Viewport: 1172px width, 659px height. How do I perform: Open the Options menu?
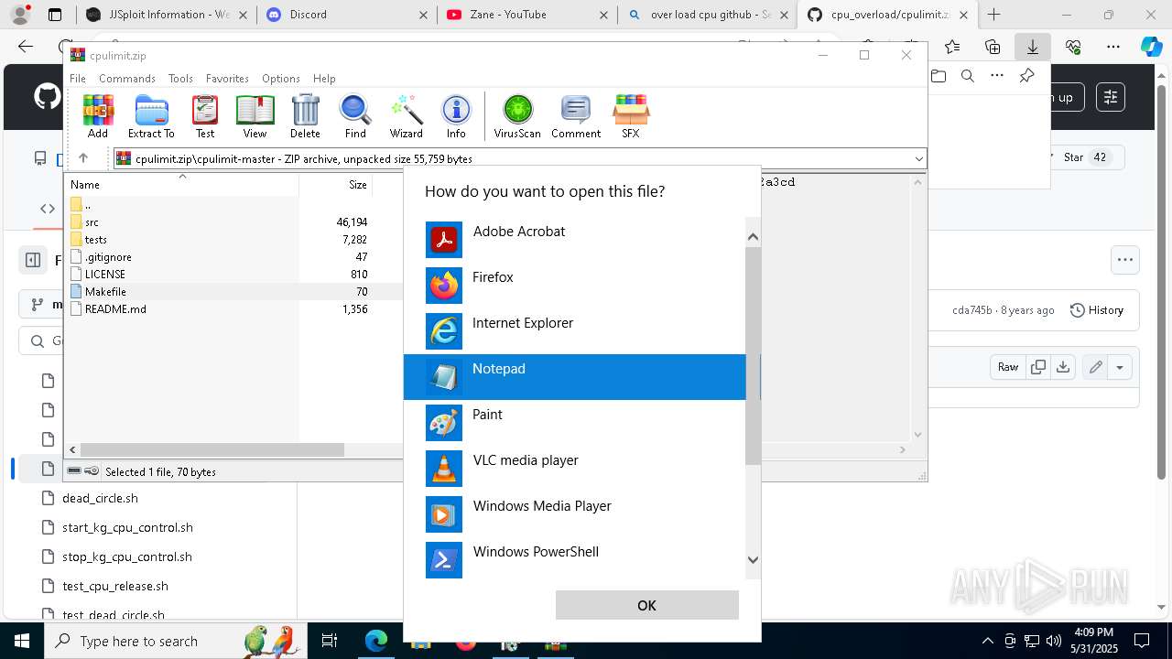pyautogui.click(x=280, y=79)
